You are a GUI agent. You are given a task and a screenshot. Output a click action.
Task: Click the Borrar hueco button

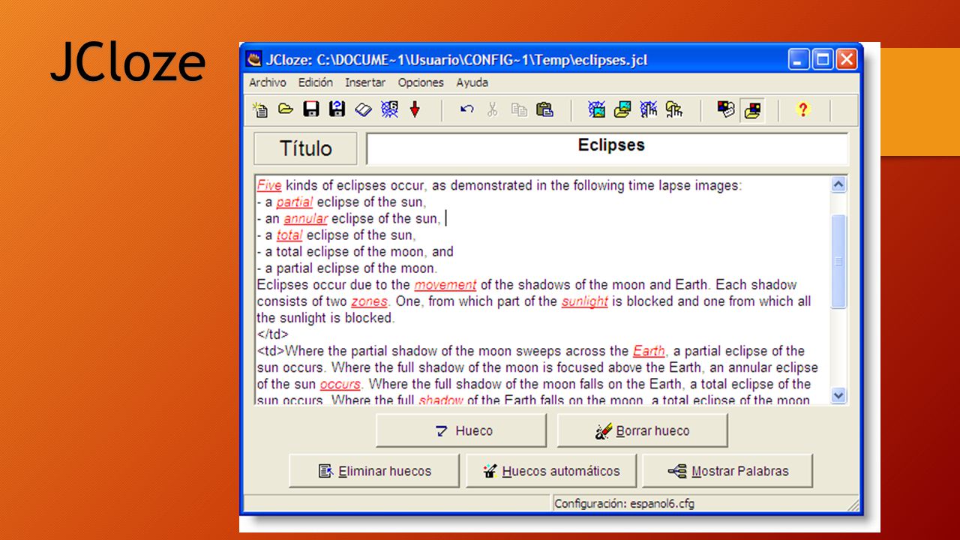click(642, 430)
